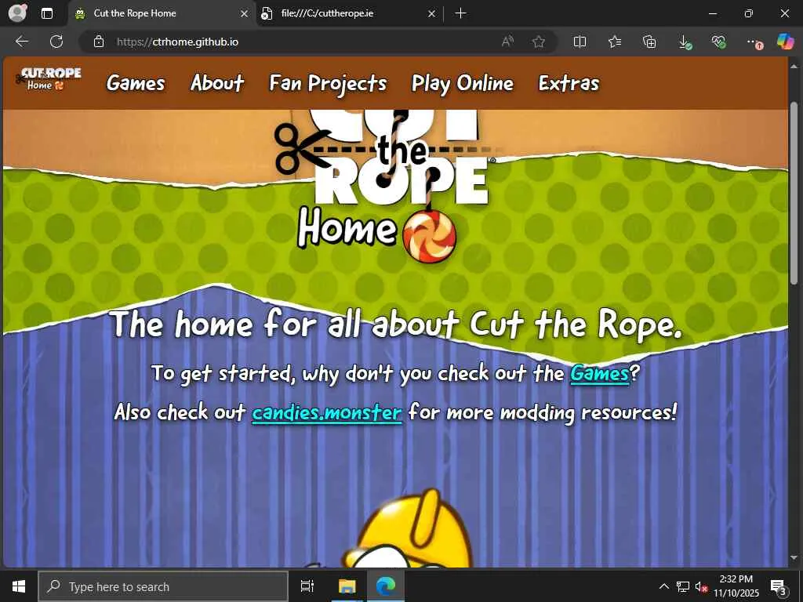Open the Collections icon
Image resolution: width=803 pixels, height=602 pixels.
[649, 42]
